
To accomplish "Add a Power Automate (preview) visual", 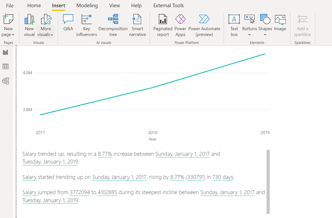I will (204, 24).
